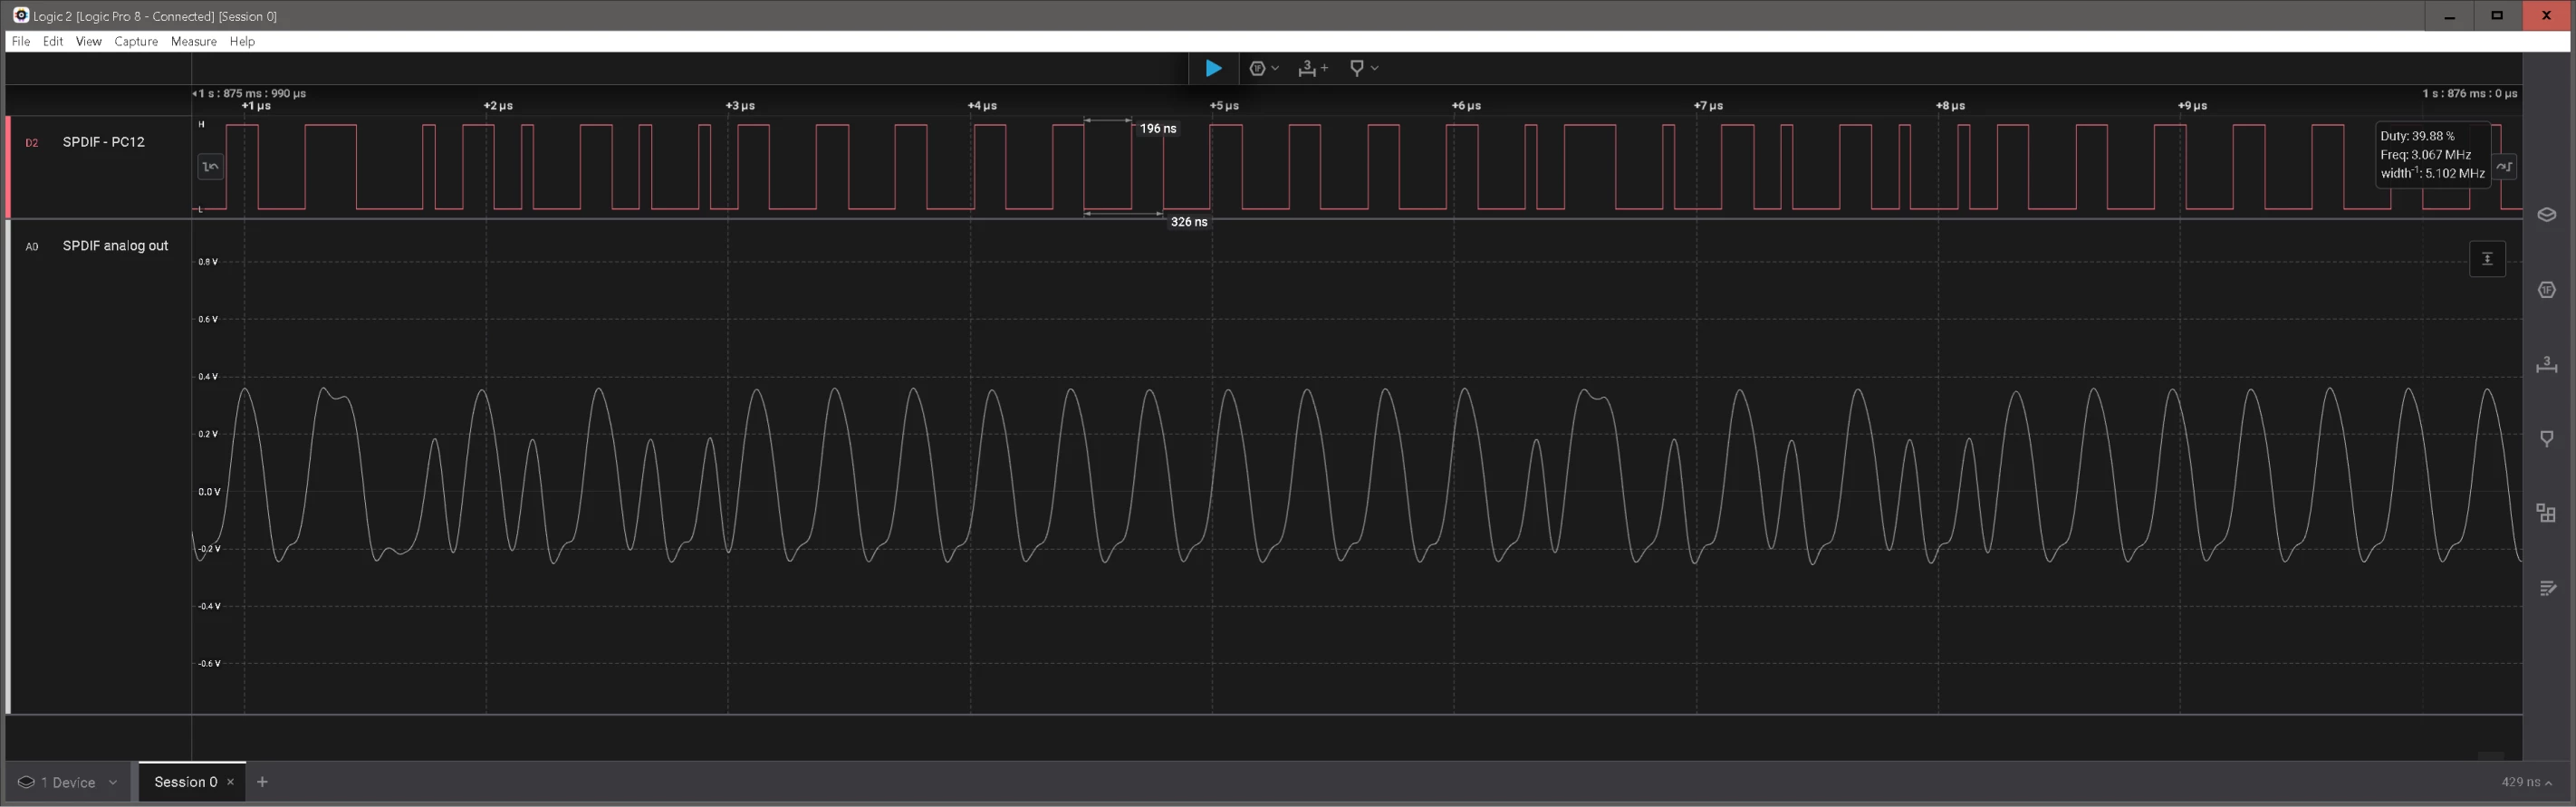Minimize the Logic 2 window

tap(2449, 15)
